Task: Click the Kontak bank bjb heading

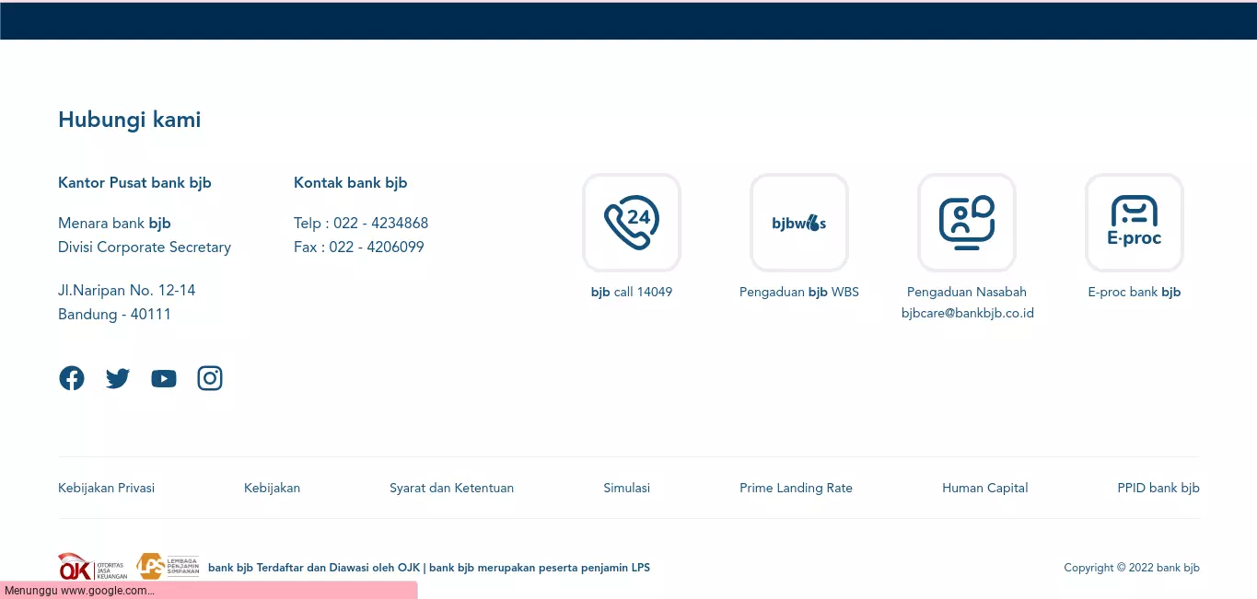Action: tap(351, 182)
